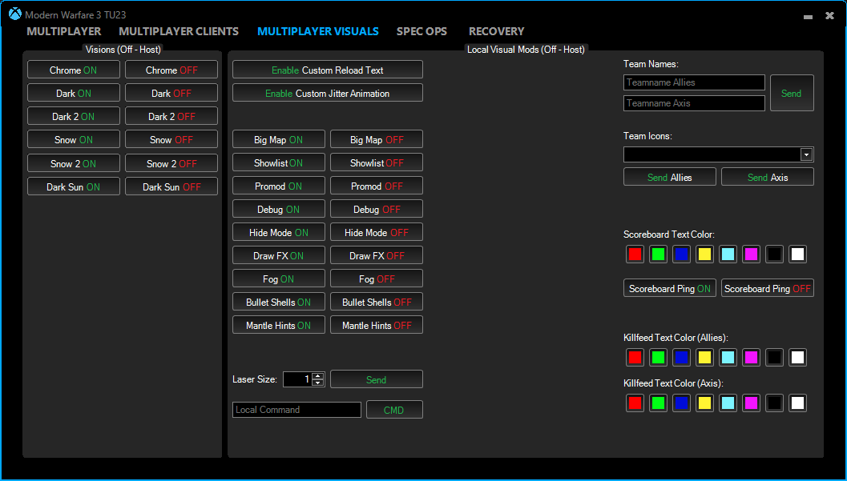Click the Teamname Allies text field
The image size is (847, 481).
point(694,82)
